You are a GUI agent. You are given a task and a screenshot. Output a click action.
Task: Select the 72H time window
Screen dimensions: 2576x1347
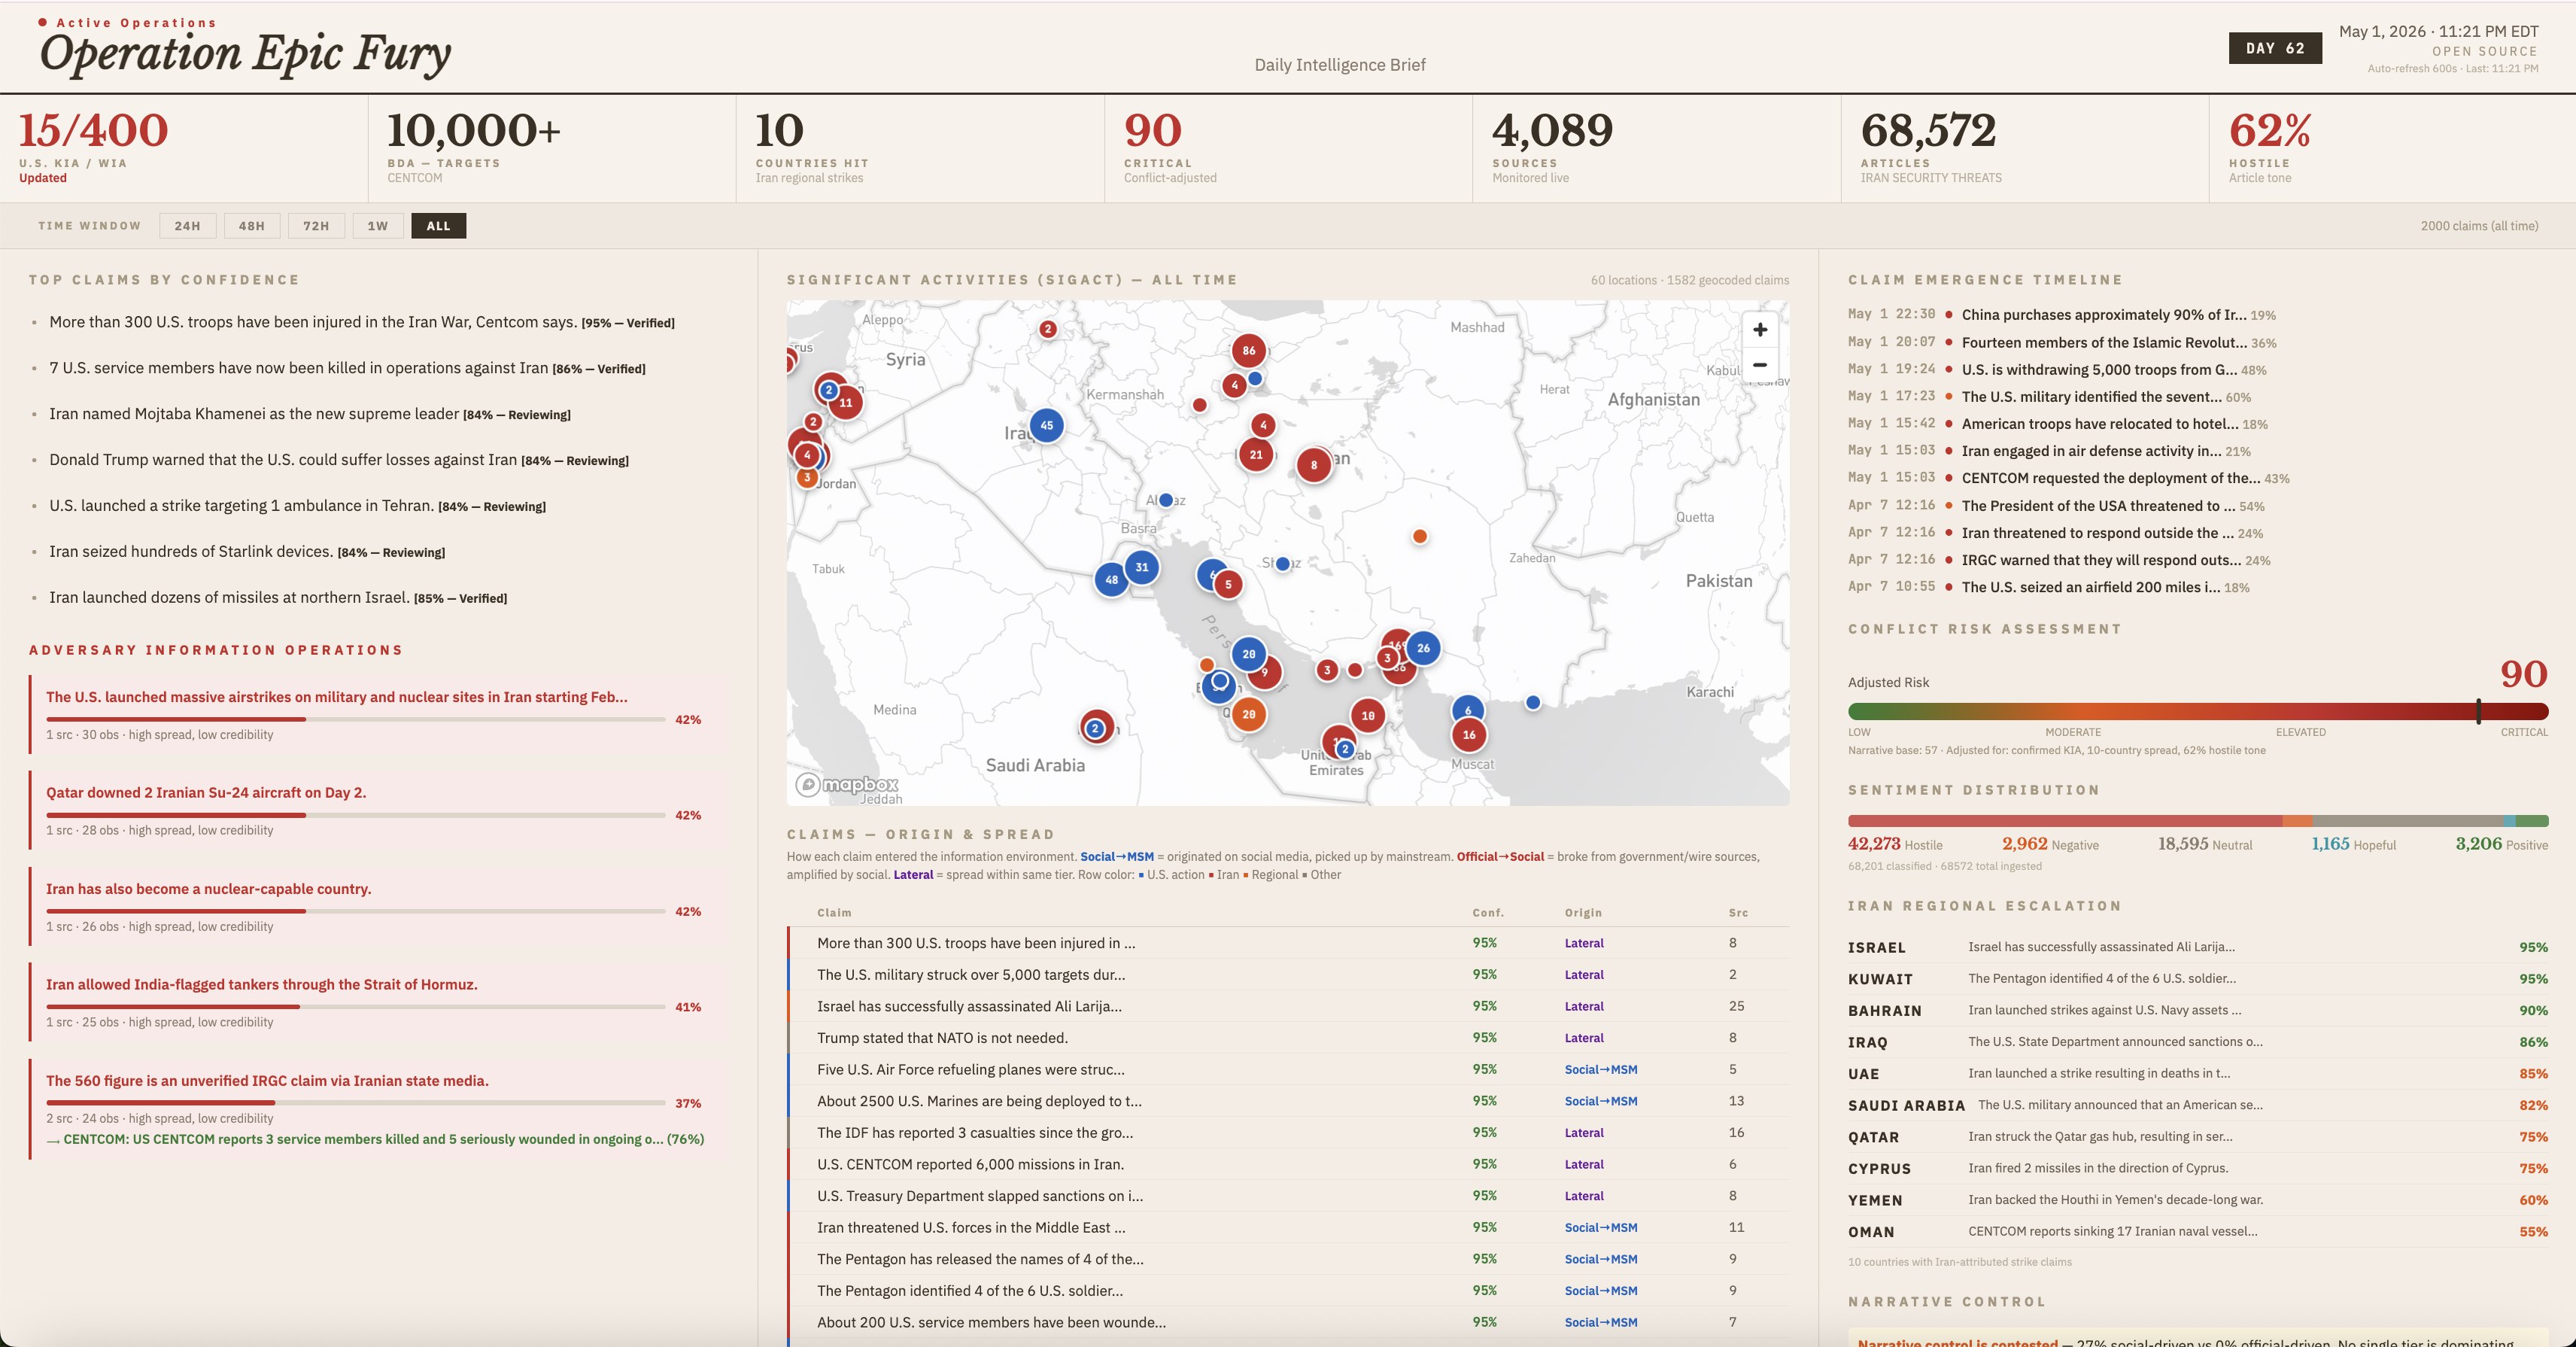(x=316, y=226)
